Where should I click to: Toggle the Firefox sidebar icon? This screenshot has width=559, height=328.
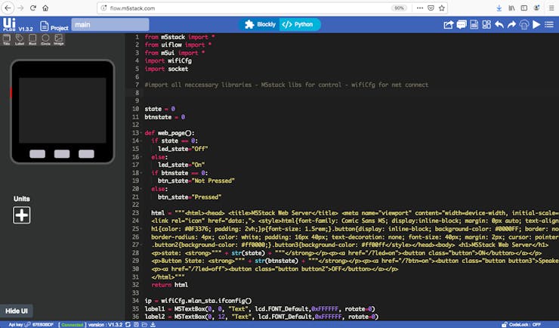524,8
